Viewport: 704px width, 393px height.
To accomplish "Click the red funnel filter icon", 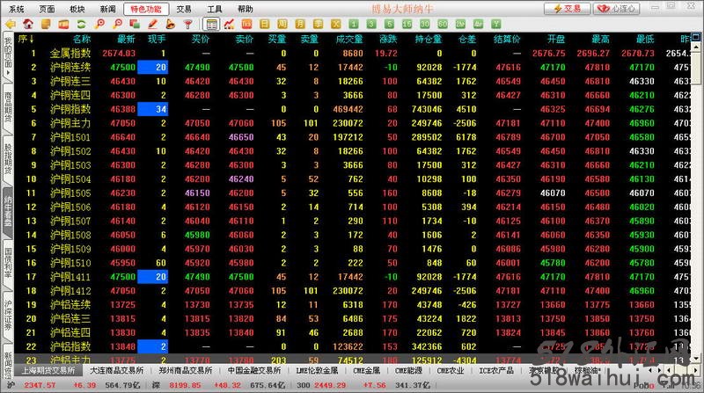I will (x=188, y=25).
